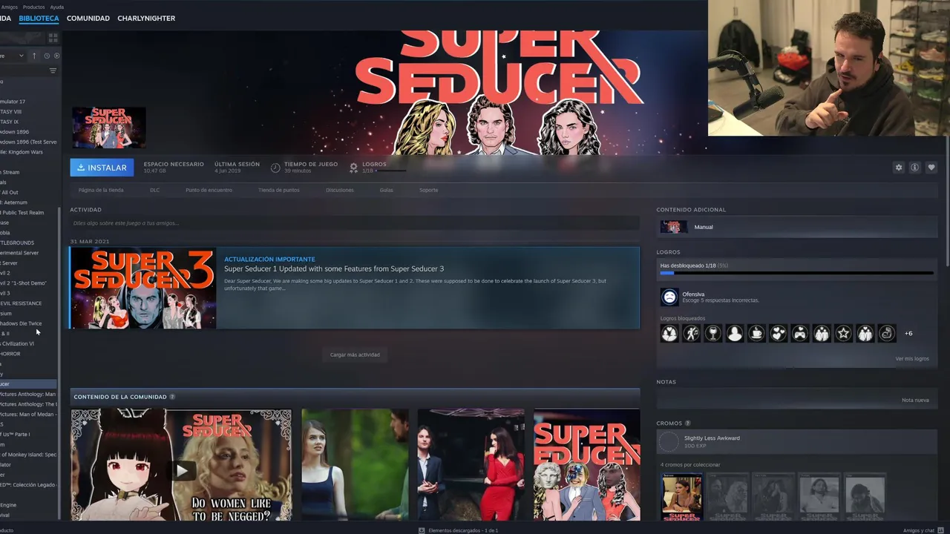Click the Slightly Less Awkward badge circle

point(669,442)
